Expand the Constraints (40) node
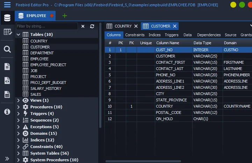The height and width of the screenshot is (163, 252). pyautogui.click(x=18, y=147)
